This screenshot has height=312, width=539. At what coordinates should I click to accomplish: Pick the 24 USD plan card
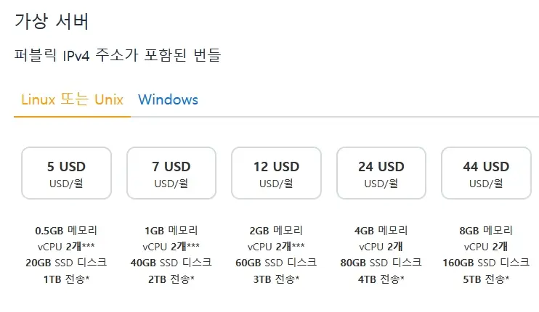pyautogui.click(x=381, y=173)
